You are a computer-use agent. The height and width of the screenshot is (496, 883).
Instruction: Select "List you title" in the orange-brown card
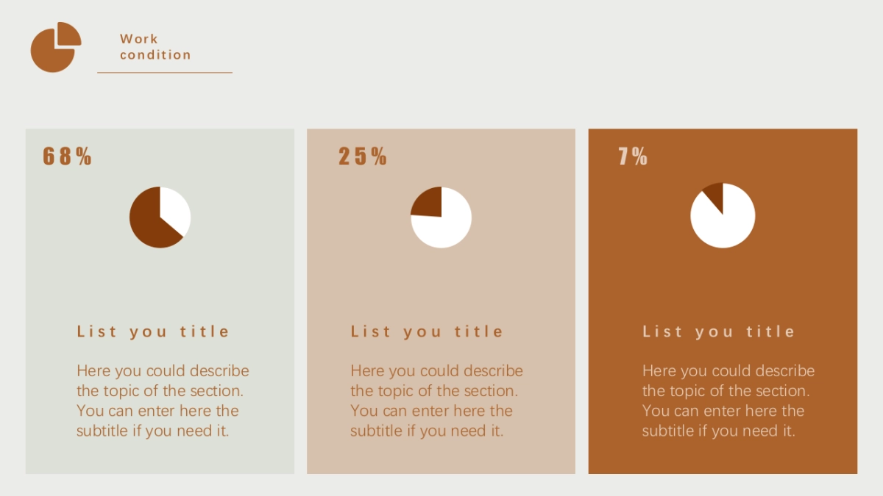tap(719, 331)
